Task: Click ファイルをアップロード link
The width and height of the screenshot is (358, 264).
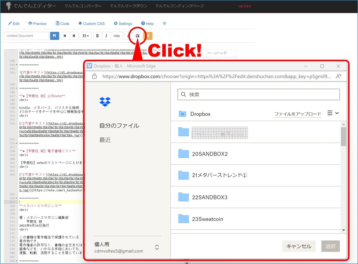Action: 298,114
